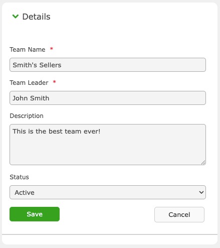Focus the Team Name input field
The height and width of the screenshot is (248, 220).
click(x=108, y=65)
